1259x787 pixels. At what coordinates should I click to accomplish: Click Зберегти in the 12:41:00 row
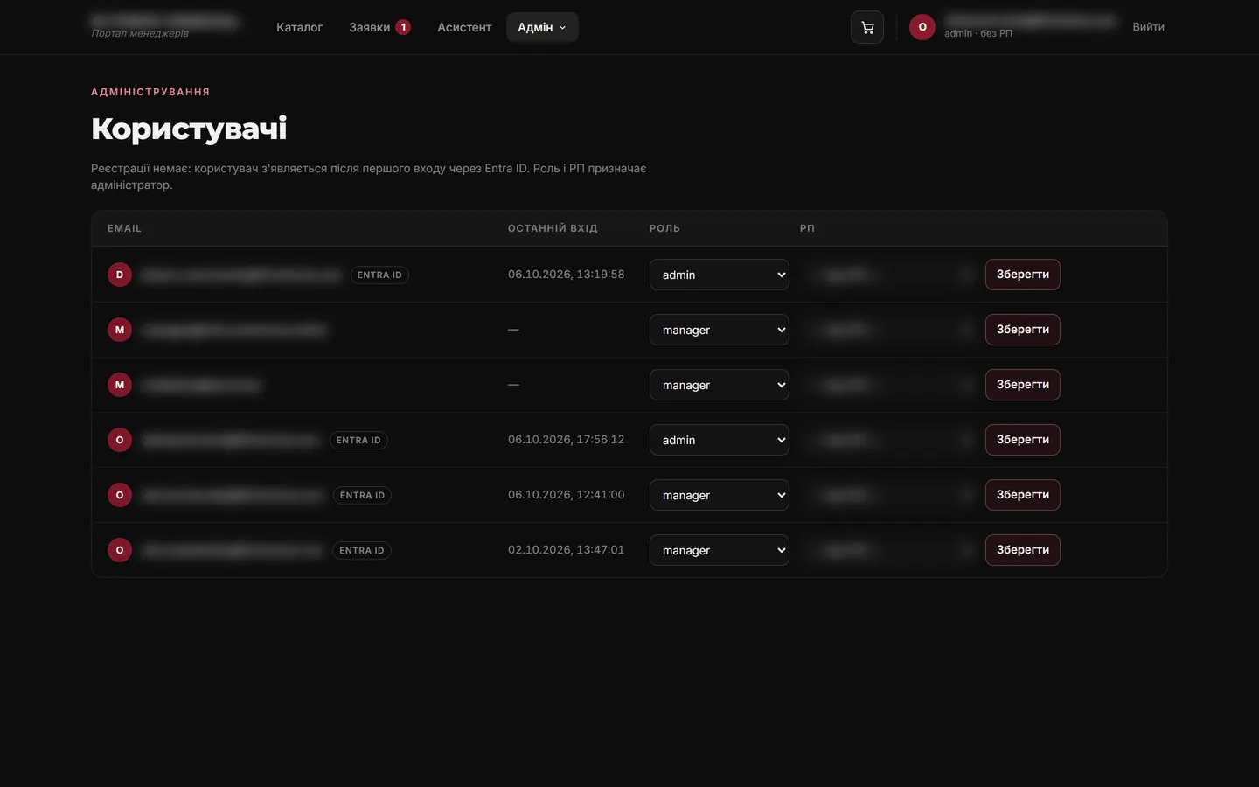click(x=1023, y=495)
